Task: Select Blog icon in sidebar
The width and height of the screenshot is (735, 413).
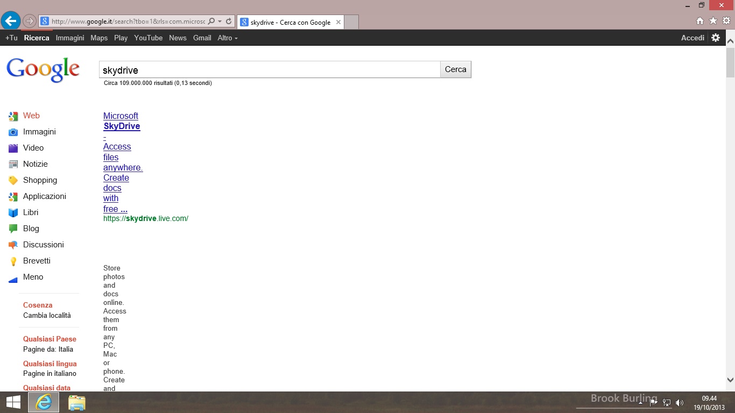Action: (13, 229)
